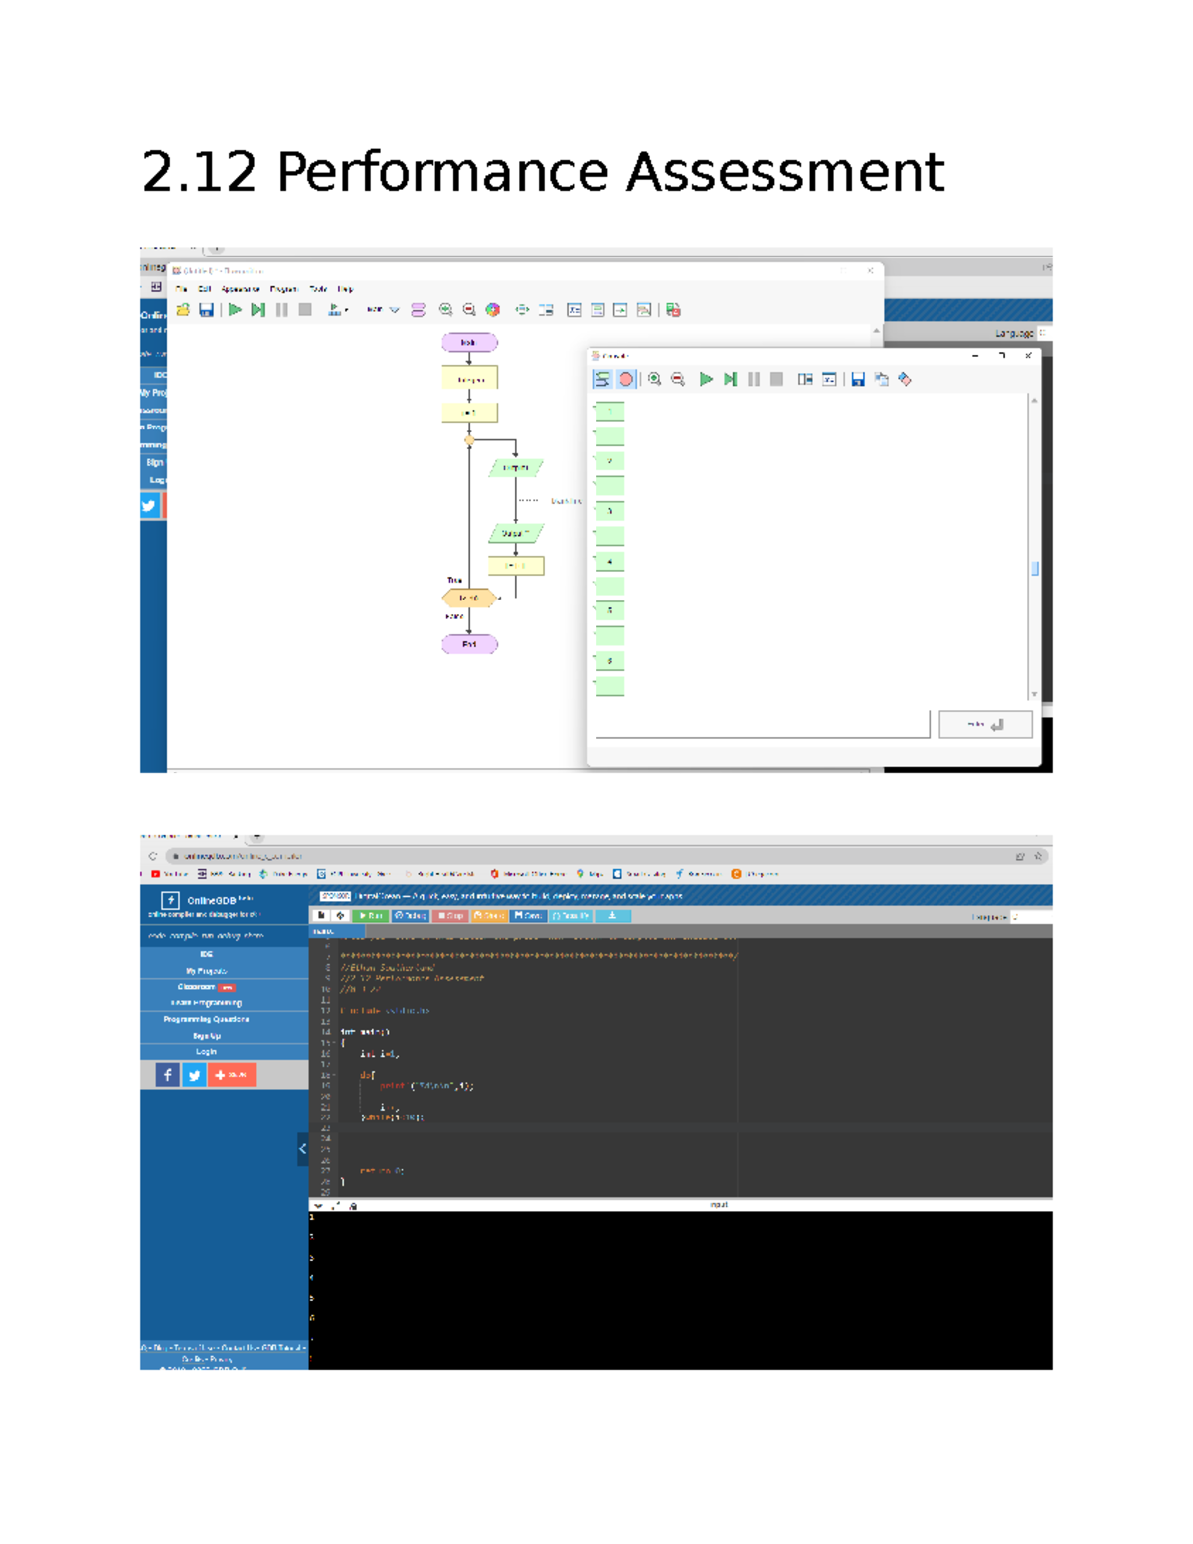Copy the console output text

pyautogui.click(x=882, y=379)
